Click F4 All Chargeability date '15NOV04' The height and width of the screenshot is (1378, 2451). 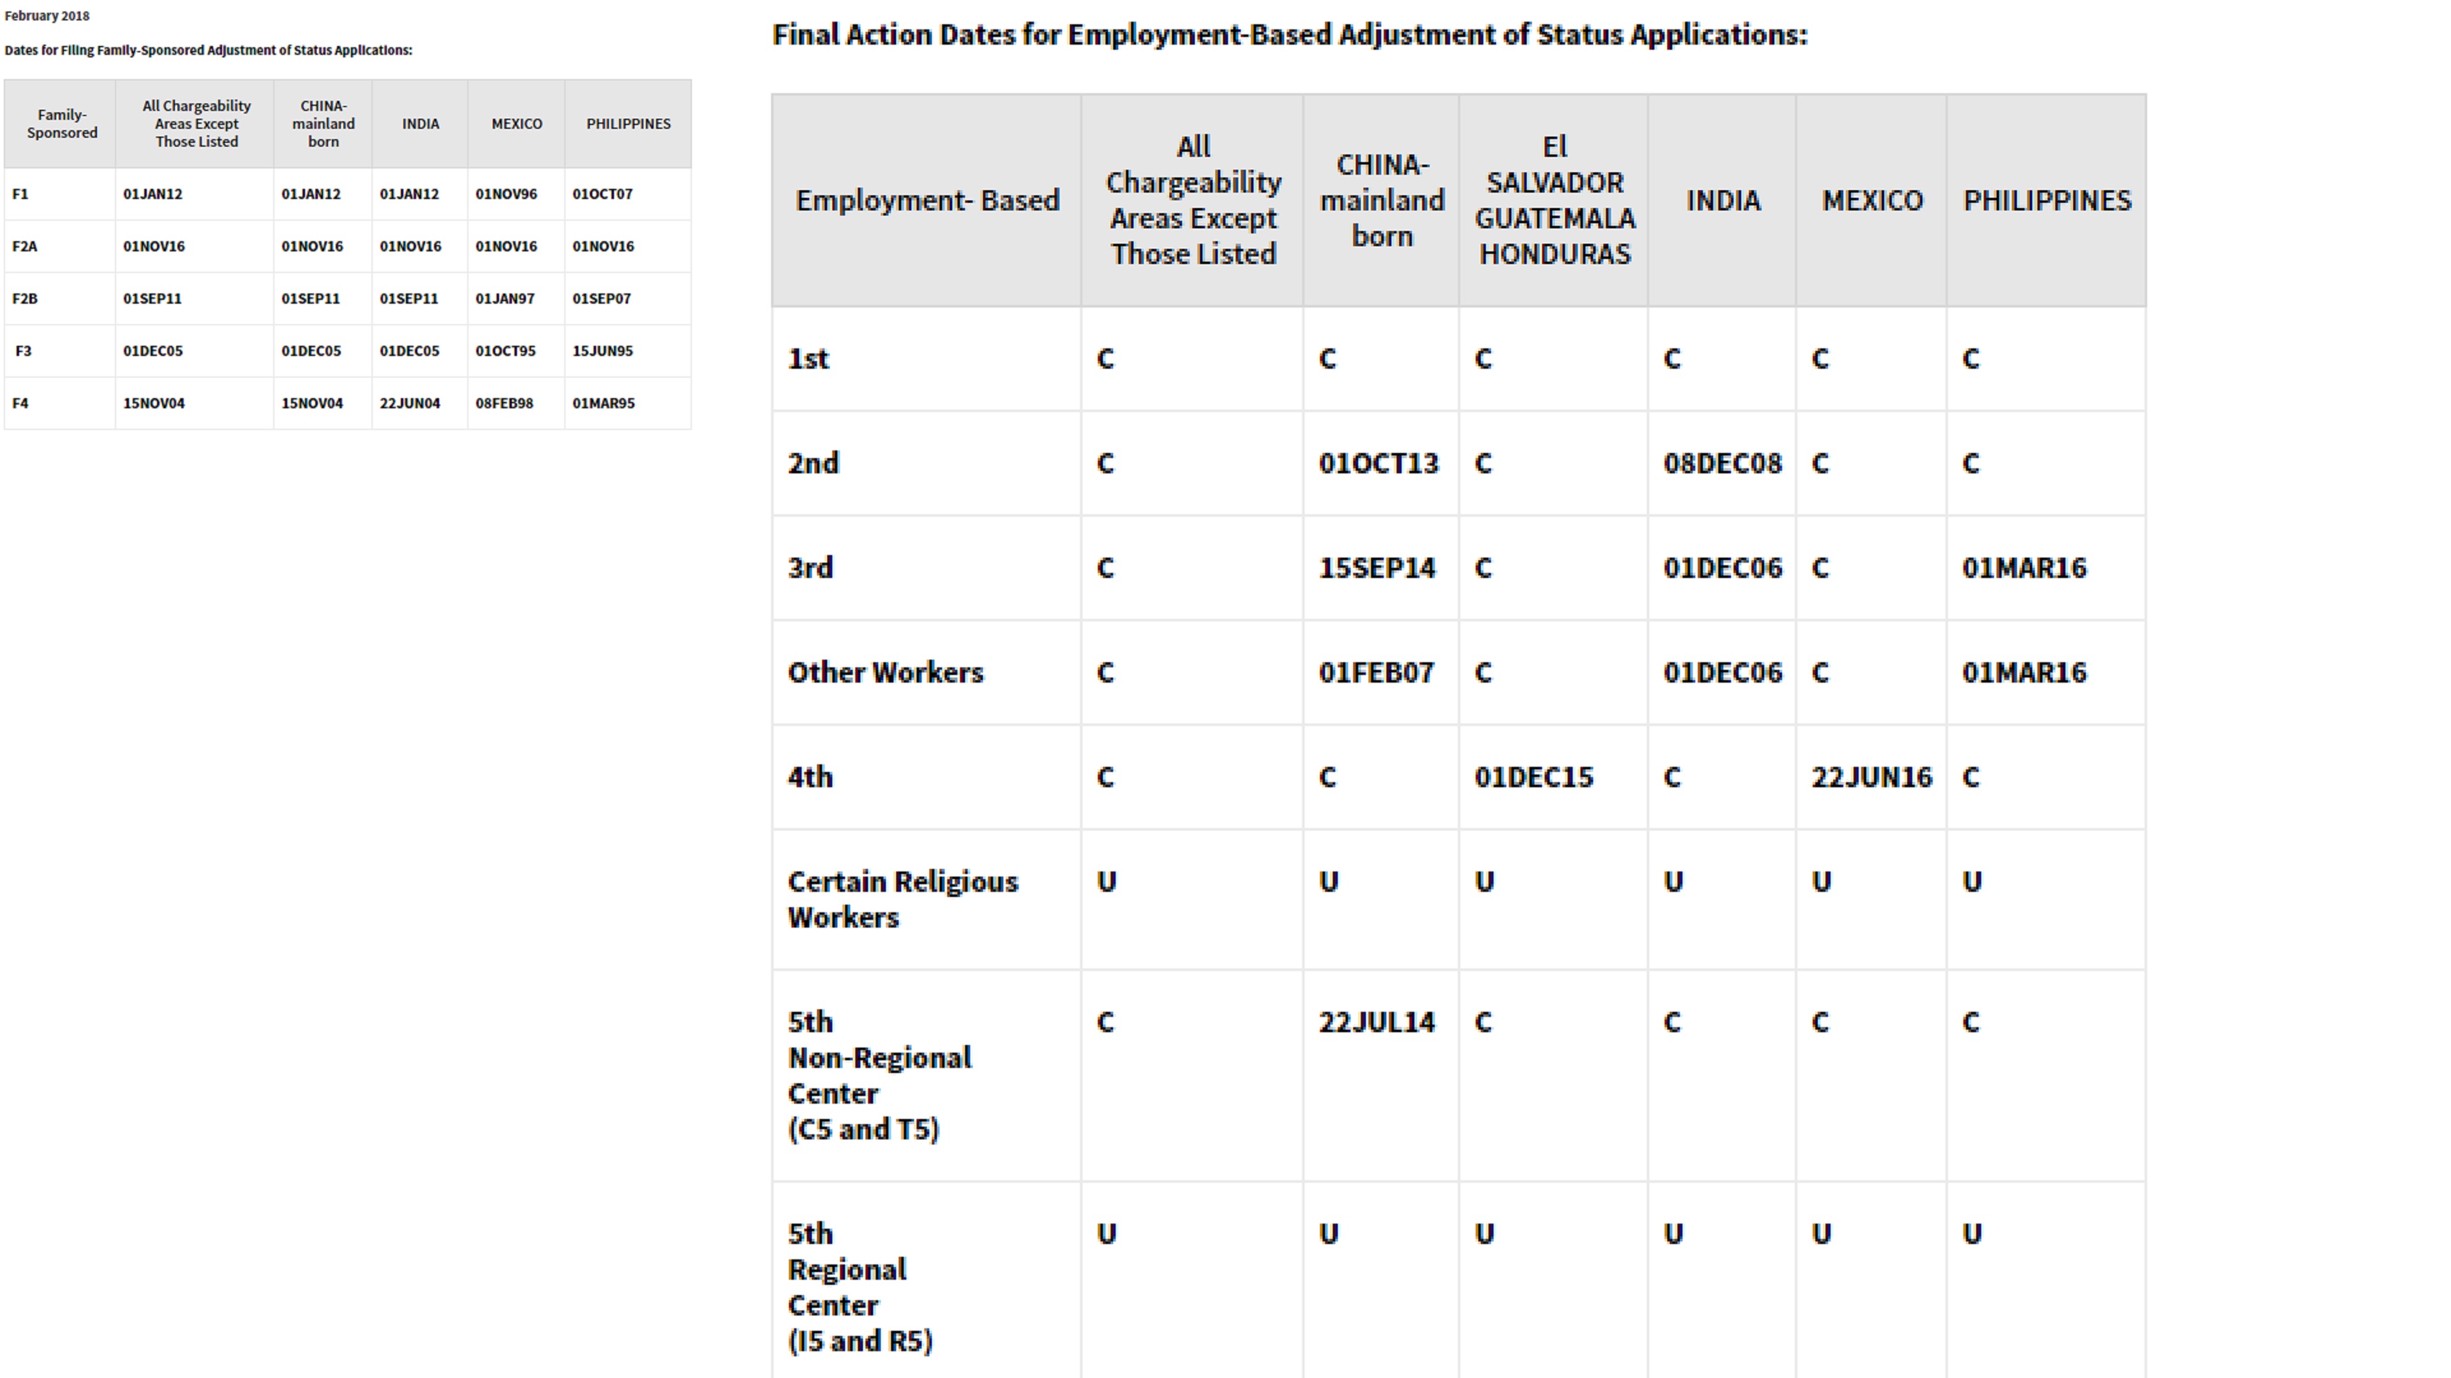(153, 403)
